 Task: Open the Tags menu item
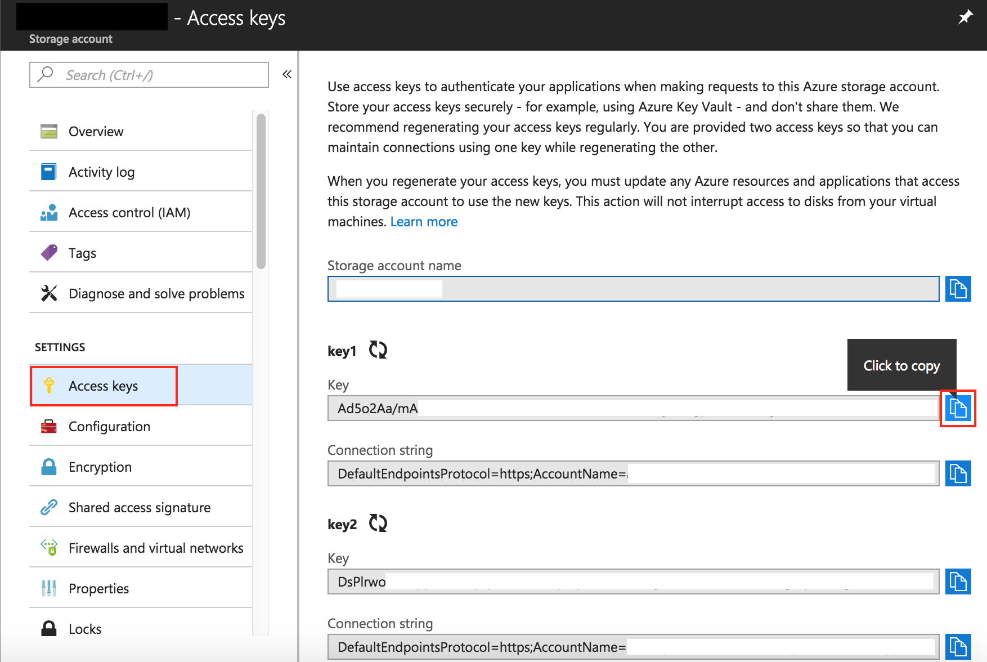(141, 253)
